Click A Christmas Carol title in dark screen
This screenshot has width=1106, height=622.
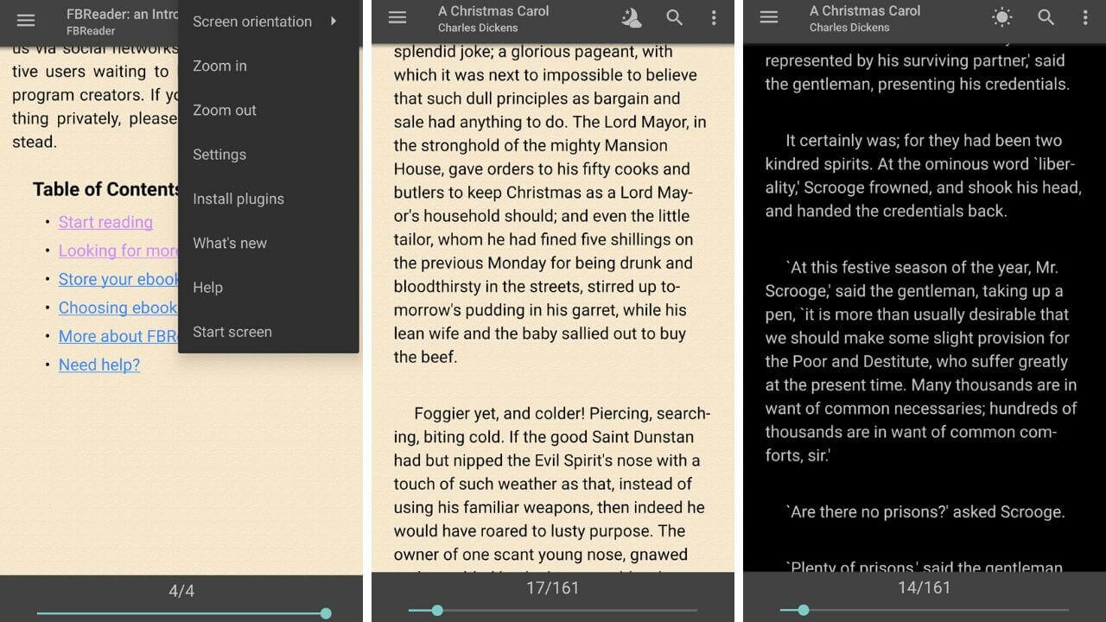pyautogui.click(x=865, y=11)
